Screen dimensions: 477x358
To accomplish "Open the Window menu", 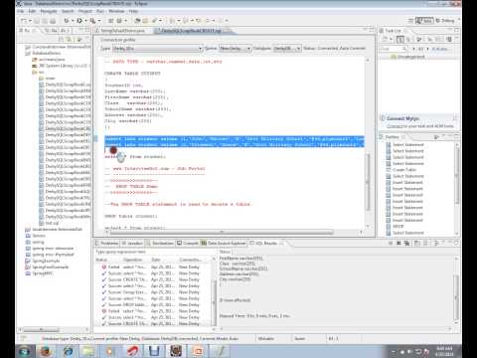I will coord(116,11).
